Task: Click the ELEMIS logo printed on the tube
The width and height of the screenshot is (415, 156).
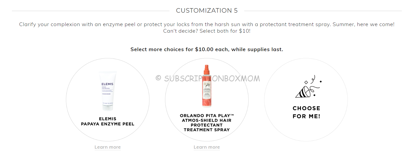Action: [x=107, y=84]
